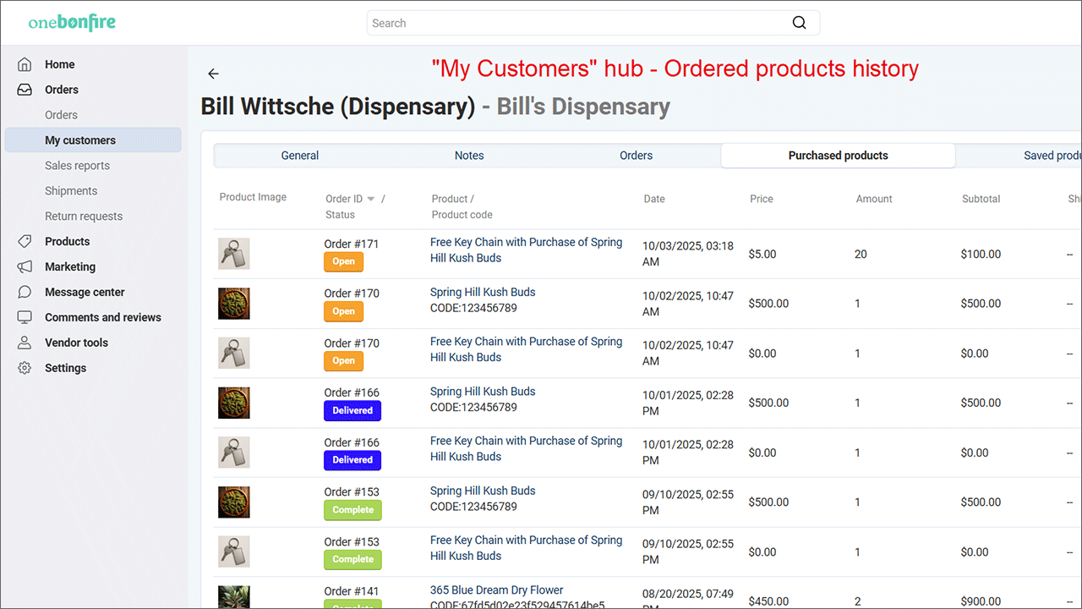The width and height of the screenshot is (1082, 609).
Task: Click the Home house icon
Action: [x=25, y=64]
